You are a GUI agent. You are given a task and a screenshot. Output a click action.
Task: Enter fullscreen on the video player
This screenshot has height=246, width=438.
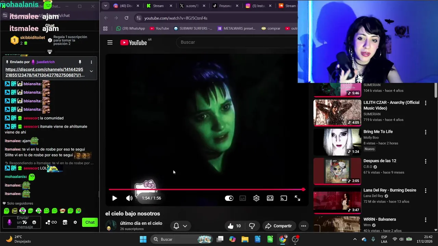[297, 198]
